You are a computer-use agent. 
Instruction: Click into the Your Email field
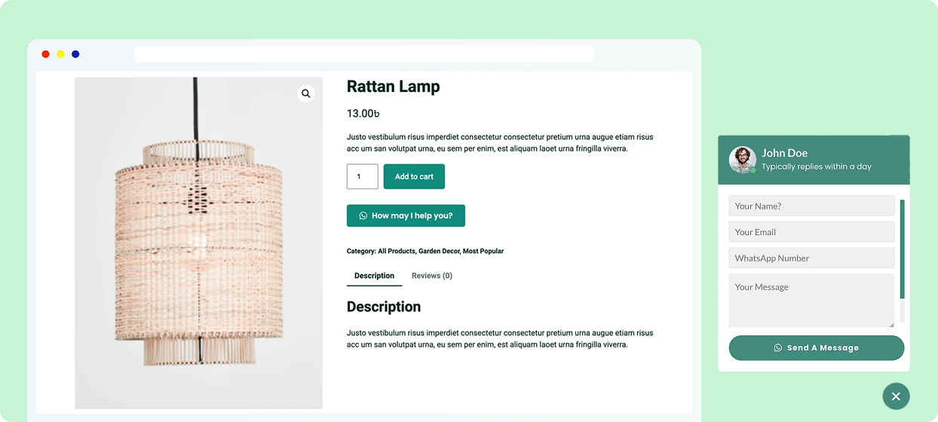tap(811, 232)
